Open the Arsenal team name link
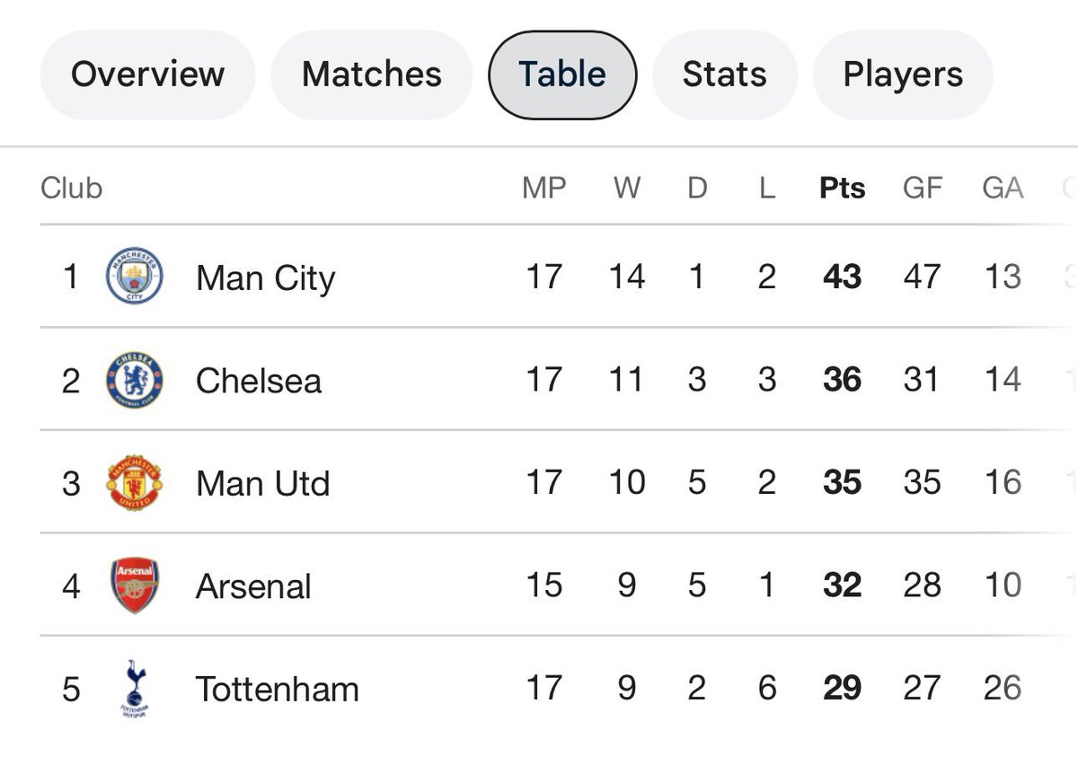The height and width of the screenshot is (783, 1078). [253, 586]
